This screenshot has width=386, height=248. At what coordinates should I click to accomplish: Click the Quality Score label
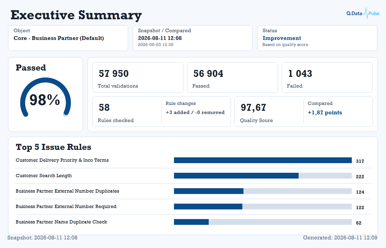point(256,120)
